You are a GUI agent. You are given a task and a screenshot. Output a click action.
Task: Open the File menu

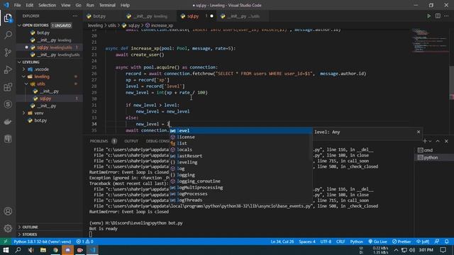point(17,5)
